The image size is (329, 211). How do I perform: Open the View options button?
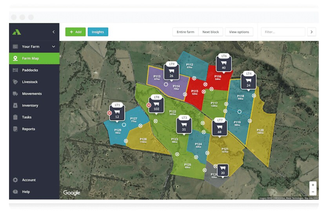(239, 32)
